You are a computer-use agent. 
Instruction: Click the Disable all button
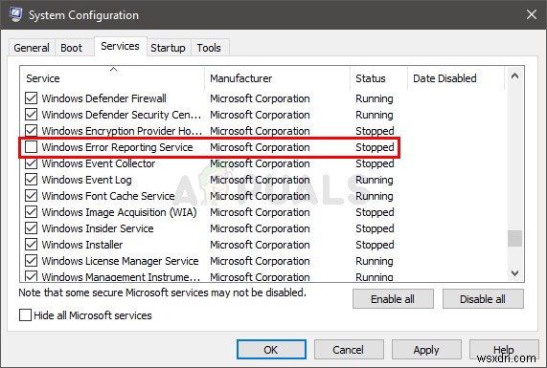pyautogui.click(x=483, y=299)
